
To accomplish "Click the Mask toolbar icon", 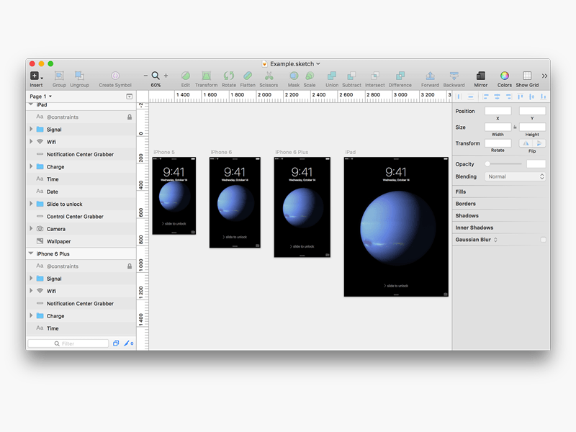I will point(293,75).
